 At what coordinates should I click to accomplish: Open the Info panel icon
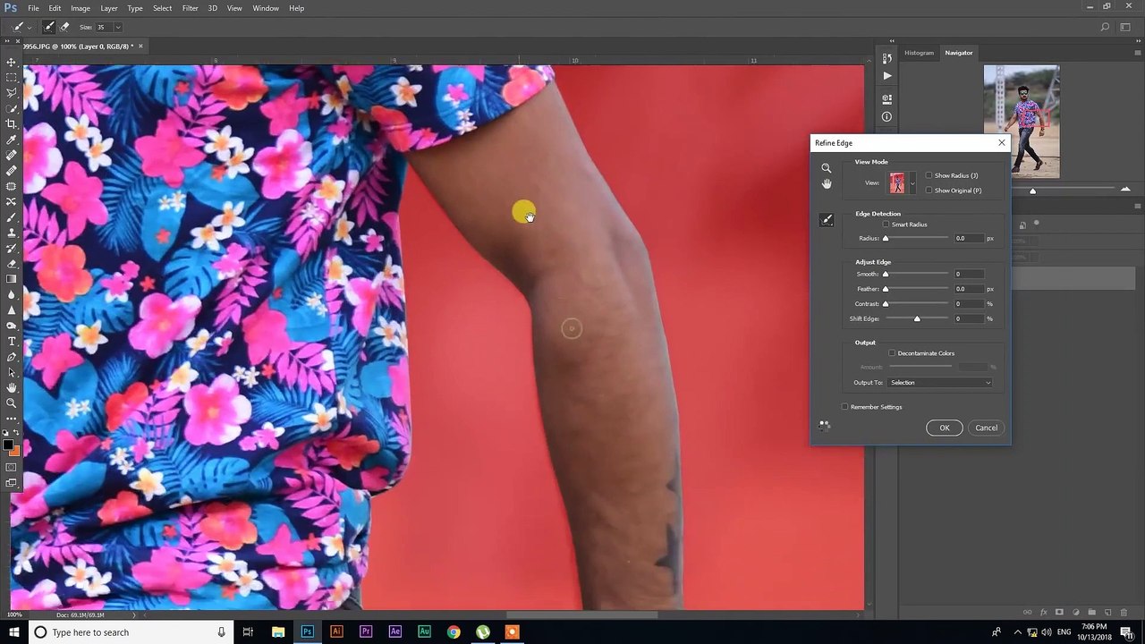pos(886,116)
